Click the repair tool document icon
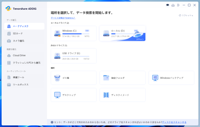The image size is (200, 127). [x=9, y=77]
